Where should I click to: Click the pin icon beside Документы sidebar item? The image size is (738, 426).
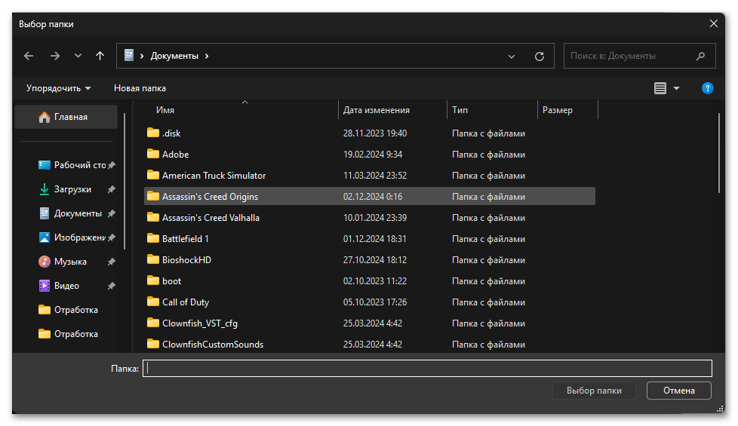point(111,213)
